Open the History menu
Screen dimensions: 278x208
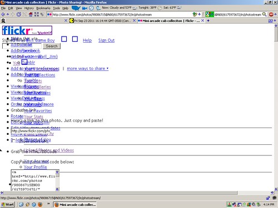click(29, 8)
